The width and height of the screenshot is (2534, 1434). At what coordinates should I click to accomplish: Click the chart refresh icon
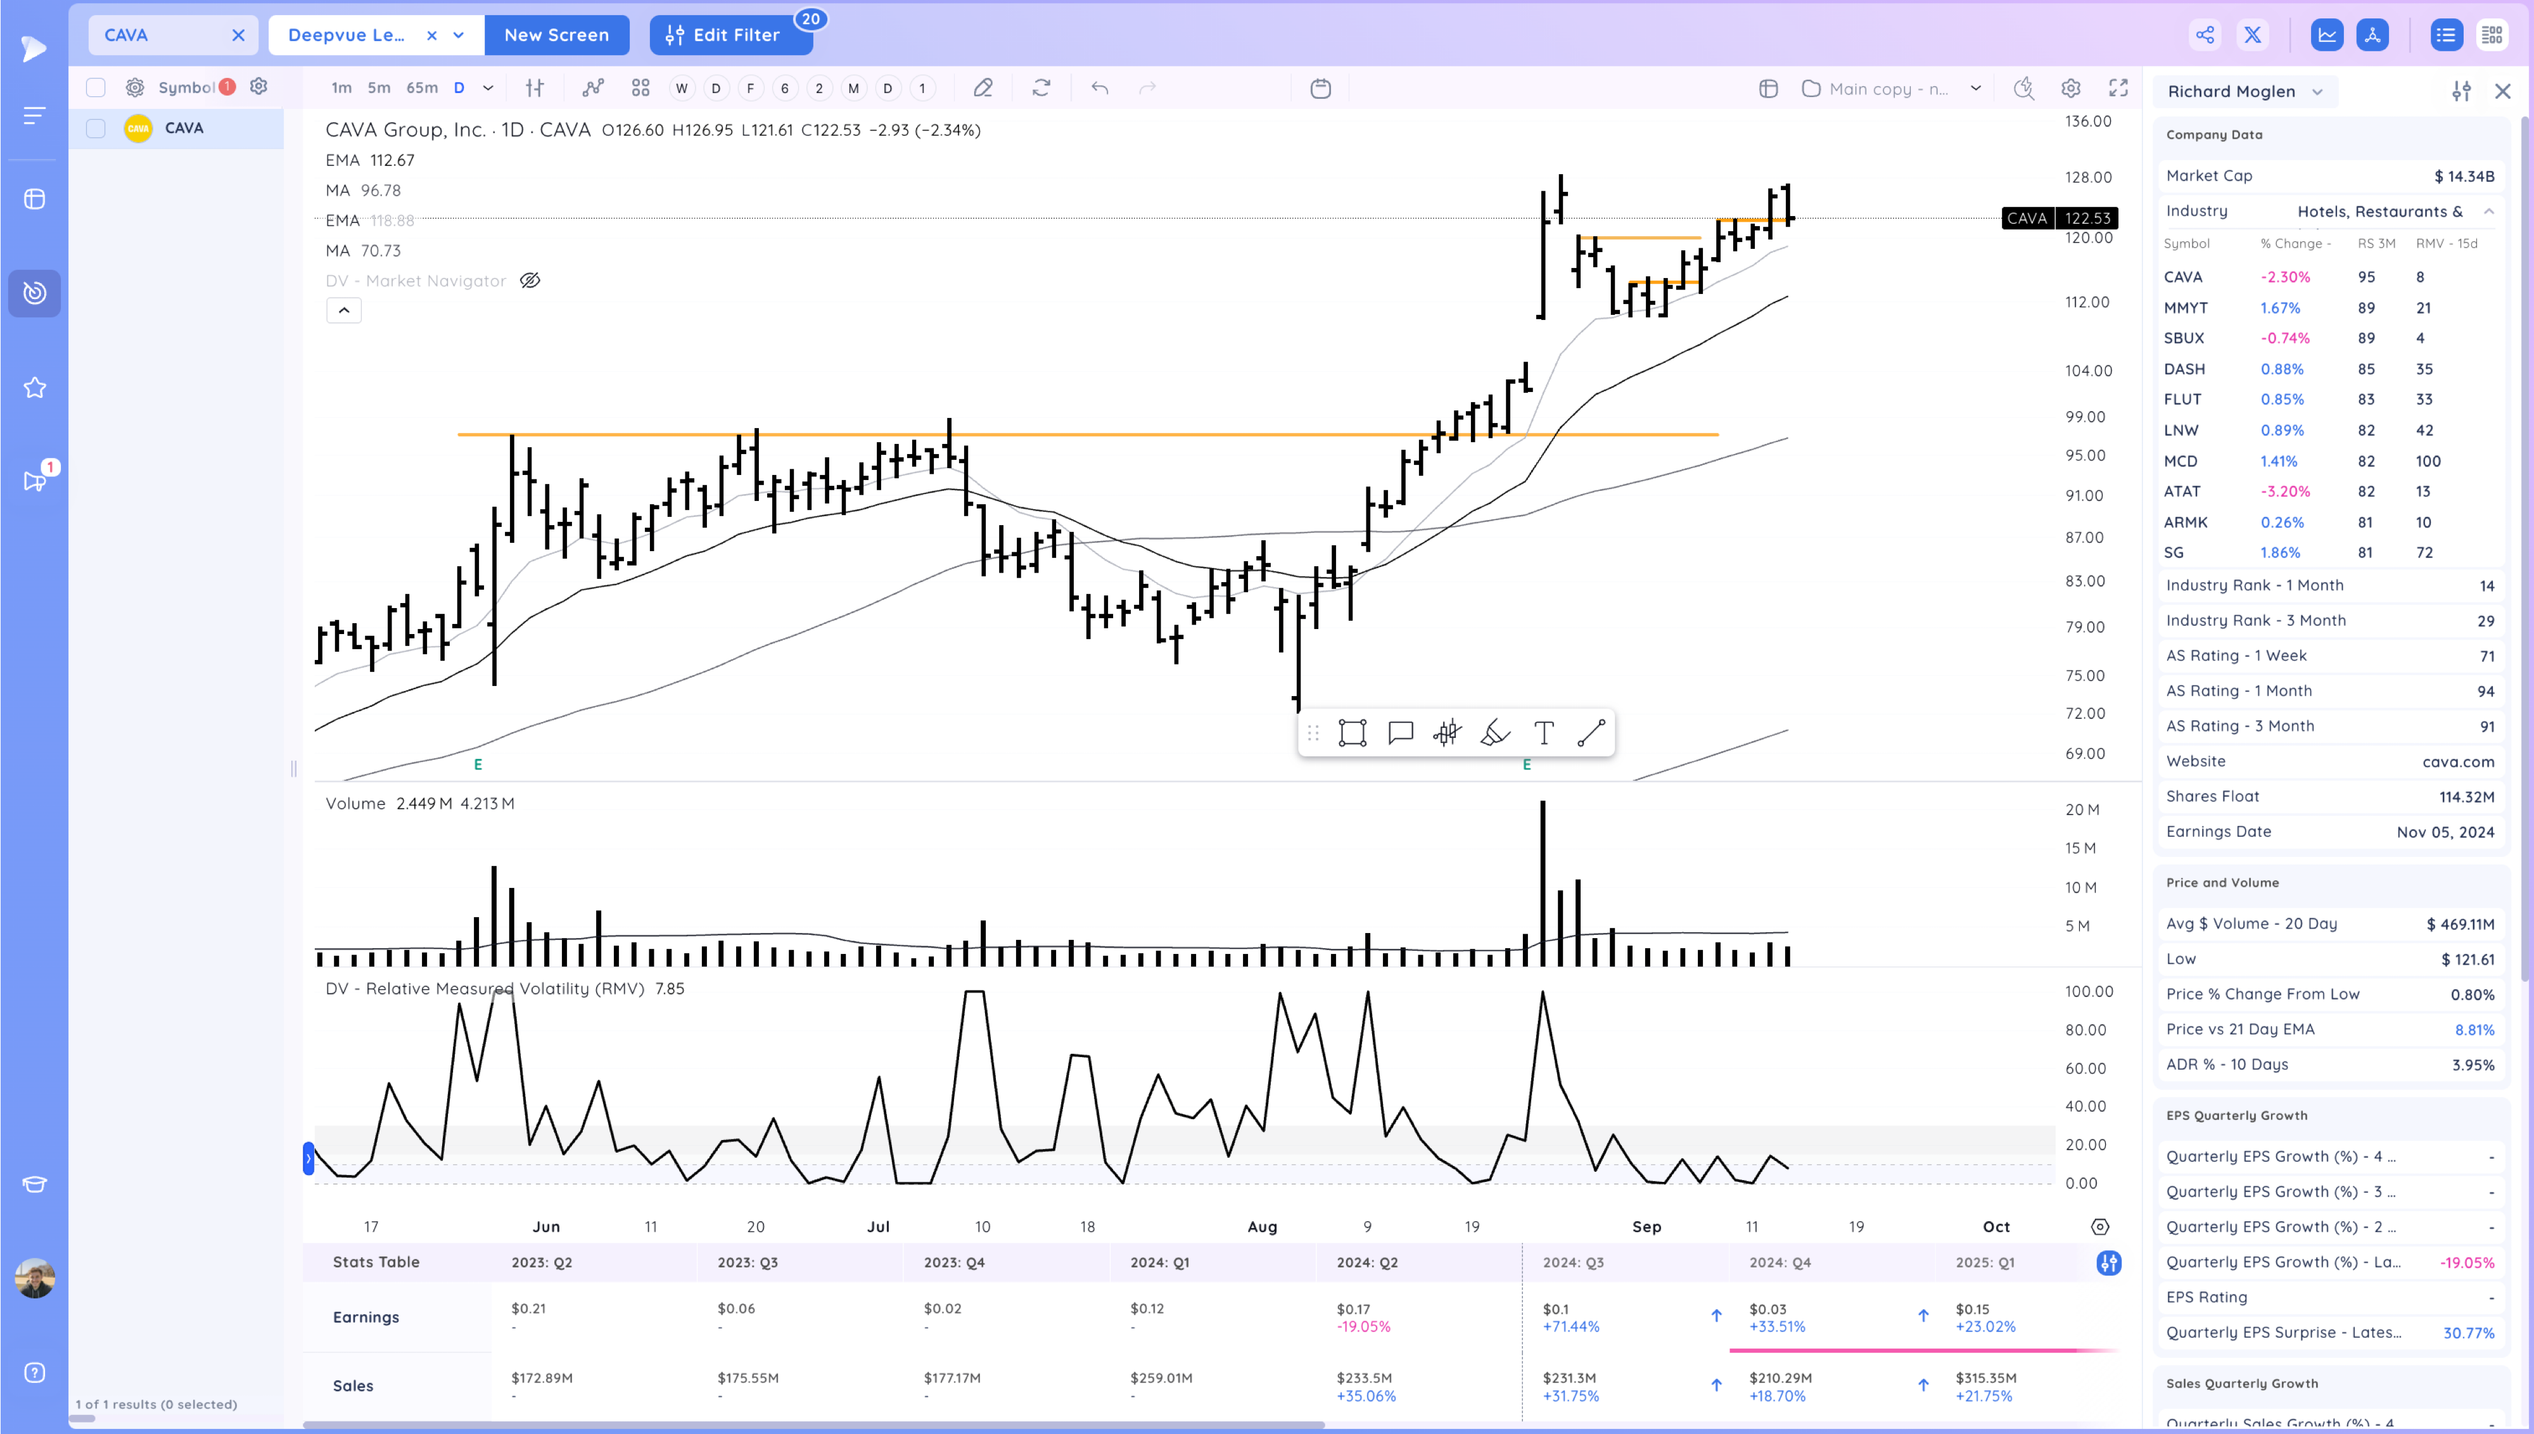pos(1041,89)
